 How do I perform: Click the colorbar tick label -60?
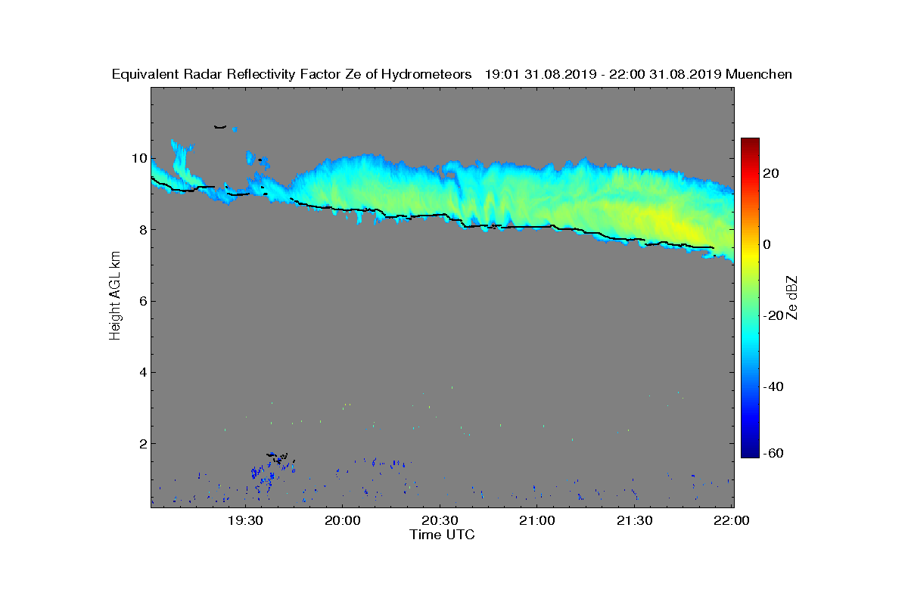tap(772, 453)
